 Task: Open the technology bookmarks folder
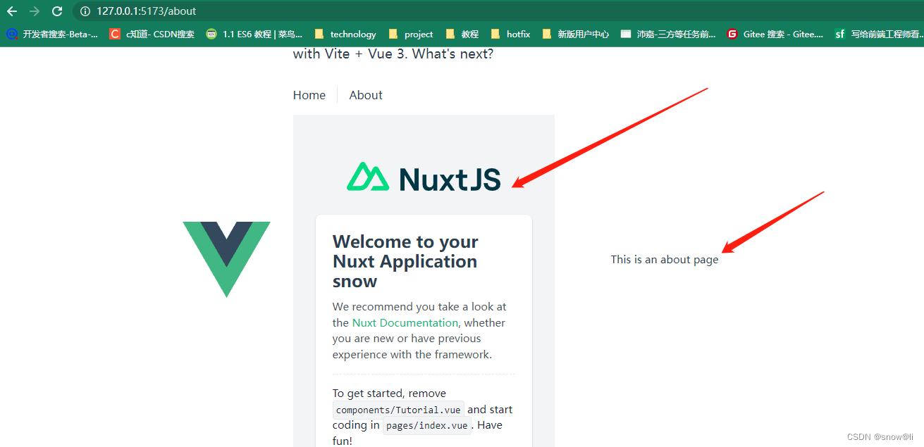(345, 33)
